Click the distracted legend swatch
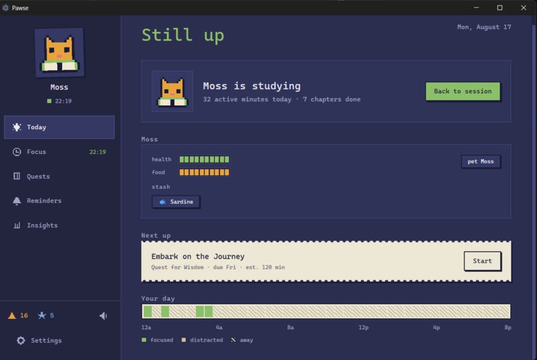This screenshot has width=537, height=360. tap(184, 340)
